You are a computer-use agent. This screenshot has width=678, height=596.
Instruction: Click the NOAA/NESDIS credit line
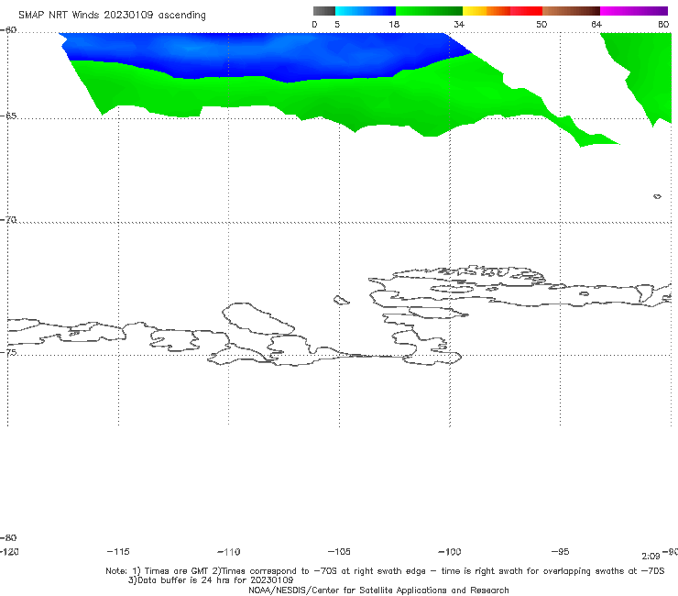378,590
